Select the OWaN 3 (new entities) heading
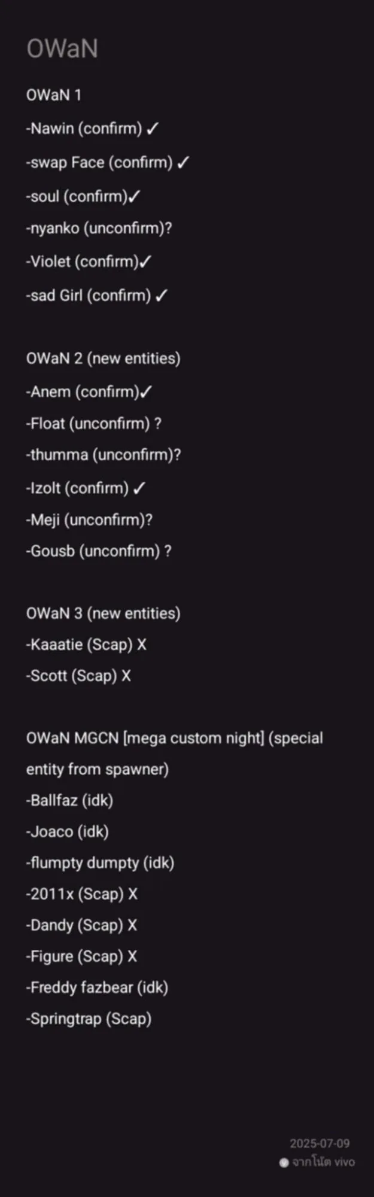Image resolution: width=374 pixels, height=1197 pixels. click(x=104, y=613)
